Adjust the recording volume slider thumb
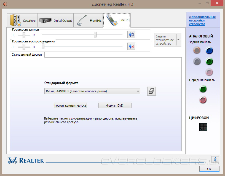Screen dimensions: 225x176 pos(95,34)
